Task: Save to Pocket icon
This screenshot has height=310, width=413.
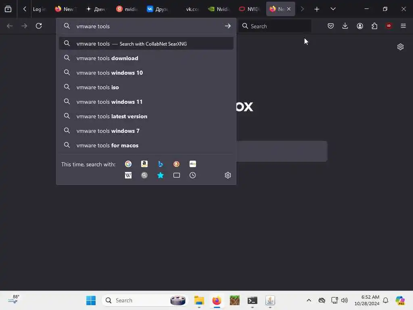Action: [331, 26]
